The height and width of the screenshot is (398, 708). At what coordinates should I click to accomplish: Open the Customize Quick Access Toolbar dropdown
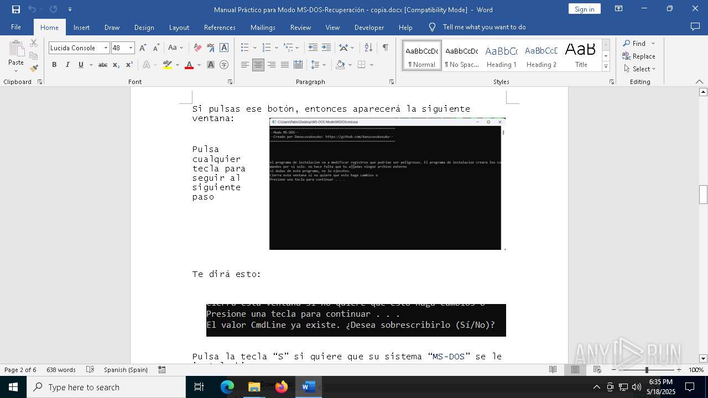(x=70, y=9)
